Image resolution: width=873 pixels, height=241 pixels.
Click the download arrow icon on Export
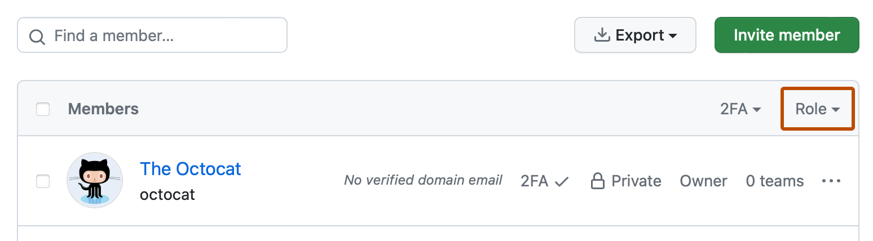point(602,35)
